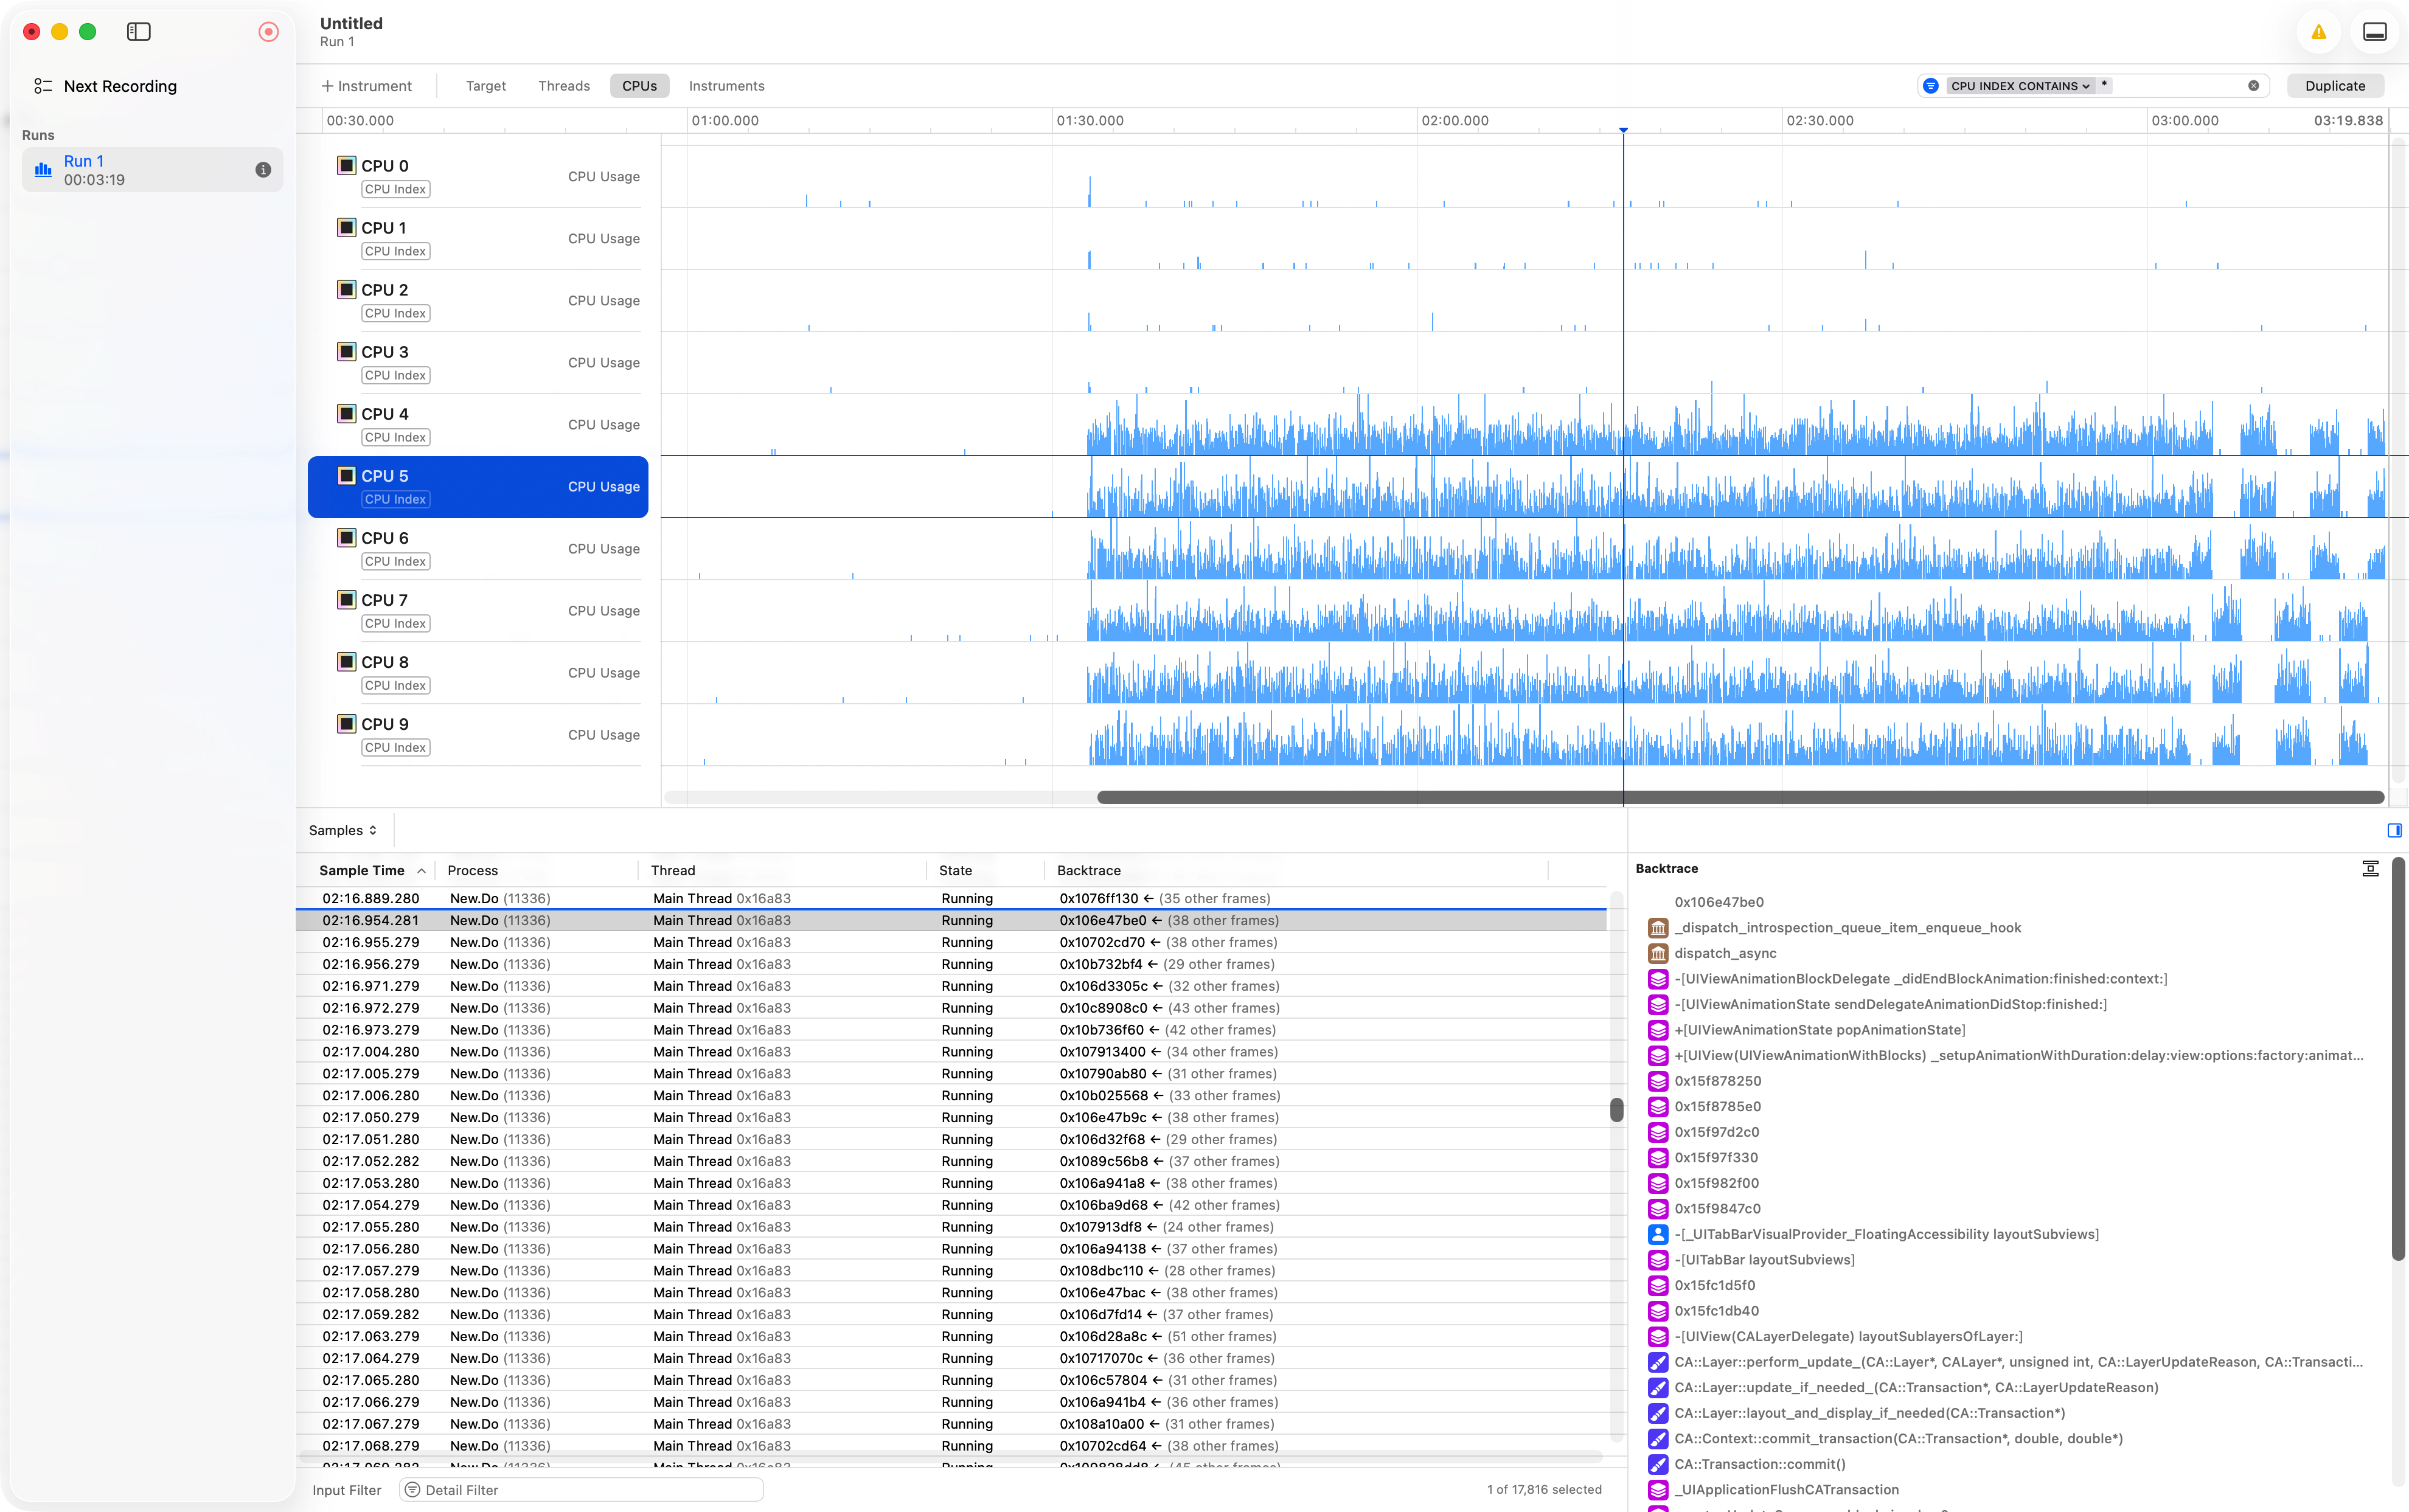The image size is (2409, 1512).
Task: Click the track filter icon
Action: click(1931, 86)
